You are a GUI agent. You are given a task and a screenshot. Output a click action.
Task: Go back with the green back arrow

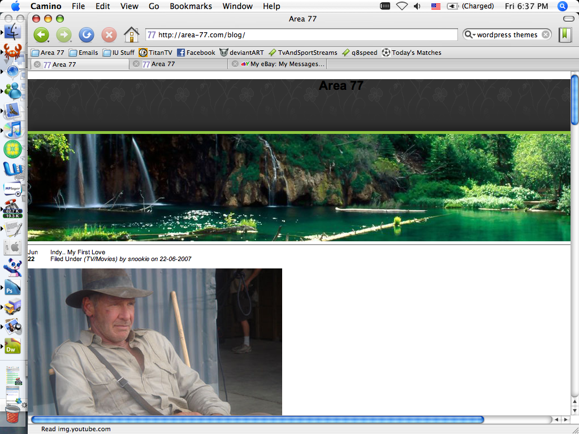41,34
